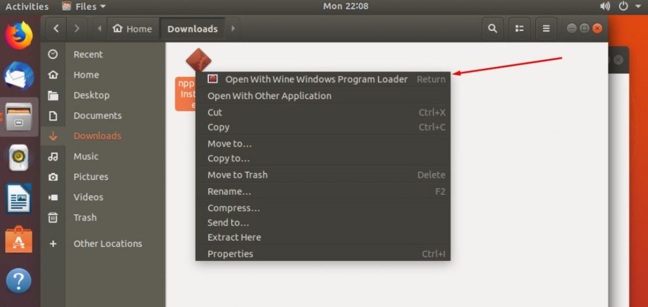Open the hamburger menu in Files
648x307 pixels.
point(546,28)
